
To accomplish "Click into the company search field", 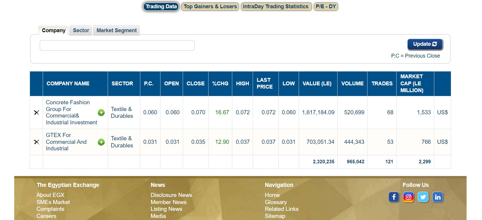I will point(117,45).
